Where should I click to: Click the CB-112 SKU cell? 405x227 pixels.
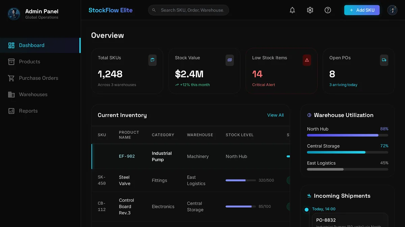pos(102,206)
